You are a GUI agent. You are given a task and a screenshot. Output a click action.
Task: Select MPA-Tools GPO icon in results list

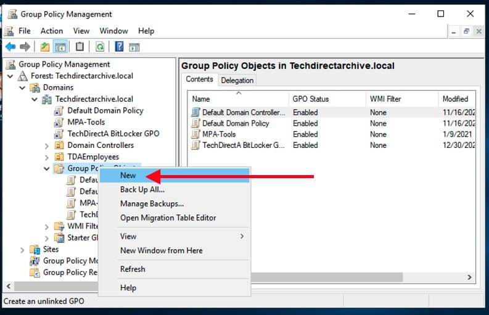coord(195,134)
